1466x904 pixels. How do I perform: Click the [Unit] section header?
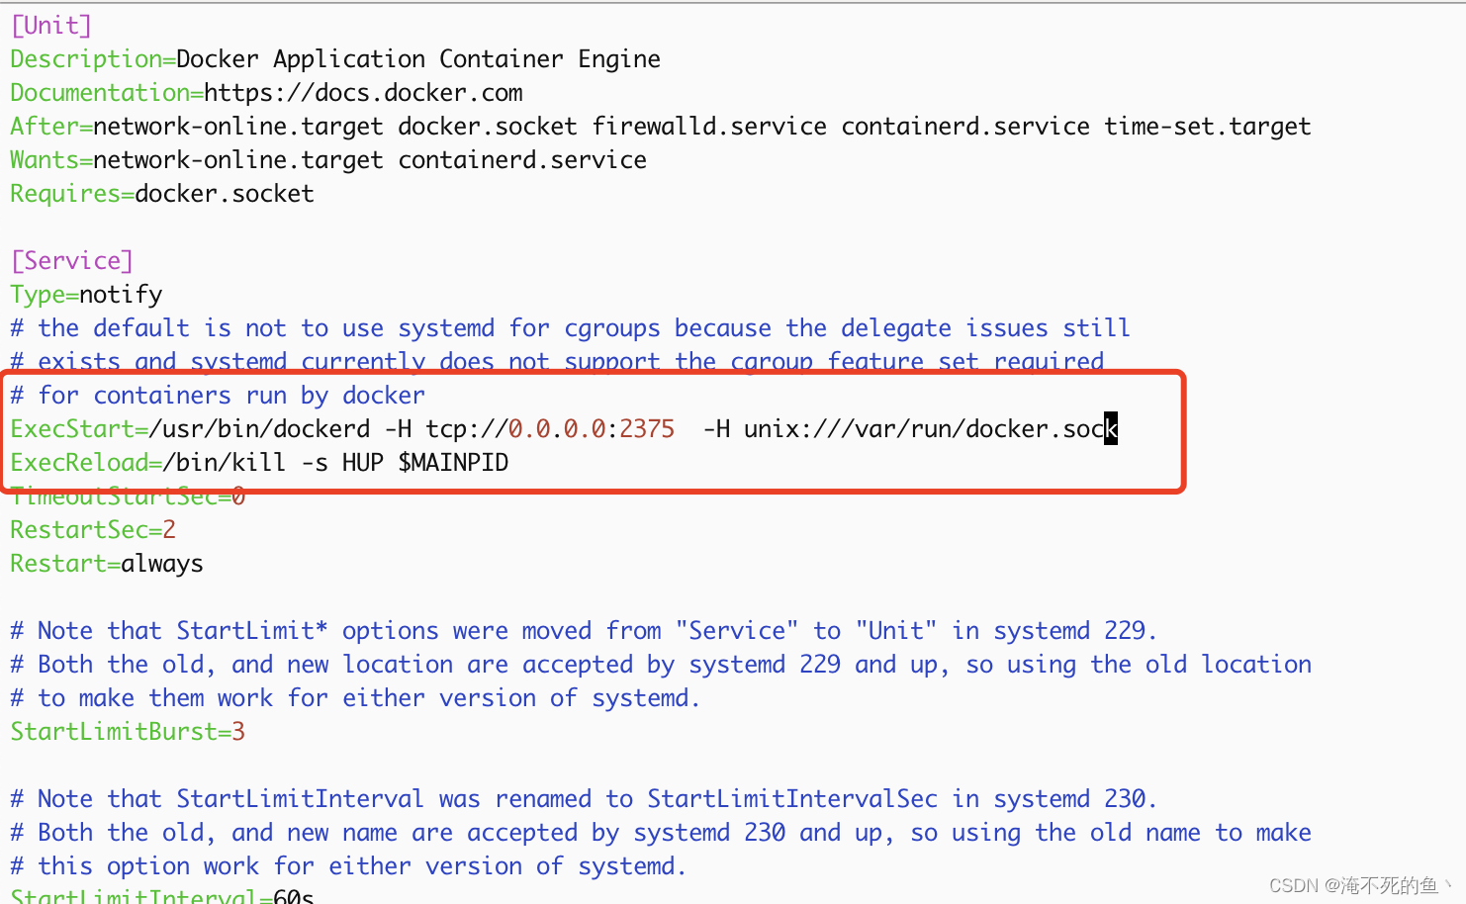pos(51,26)
